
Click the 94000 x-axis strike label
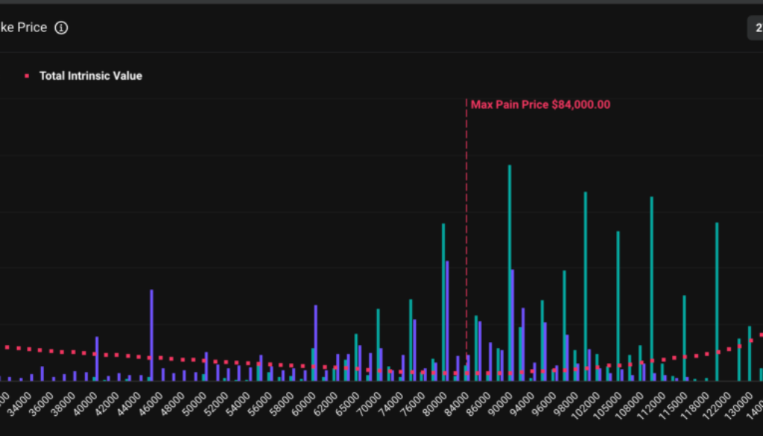522,405
